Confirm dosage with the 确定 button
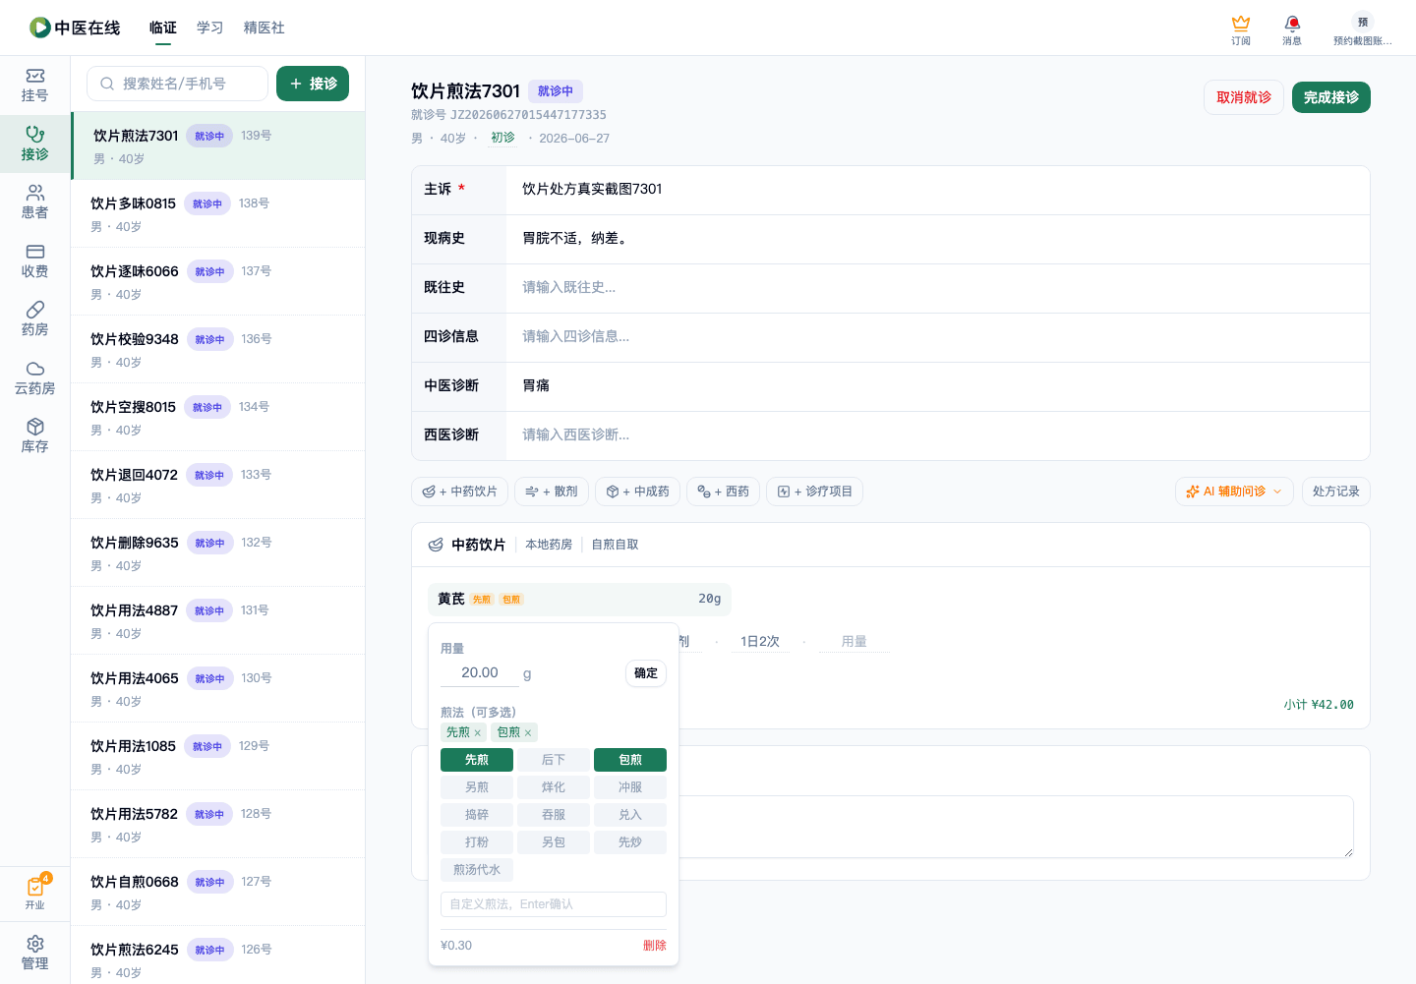1416x984 pixels. tap(646, 673)
